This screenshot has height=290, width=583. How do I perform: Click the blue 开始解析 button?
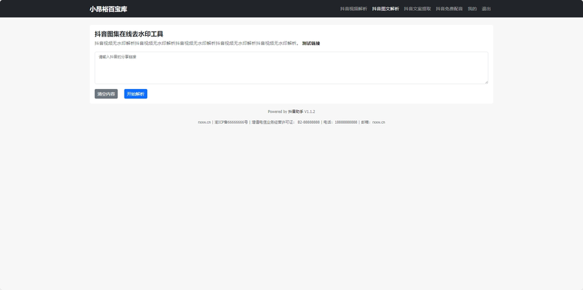coord(136,94)
